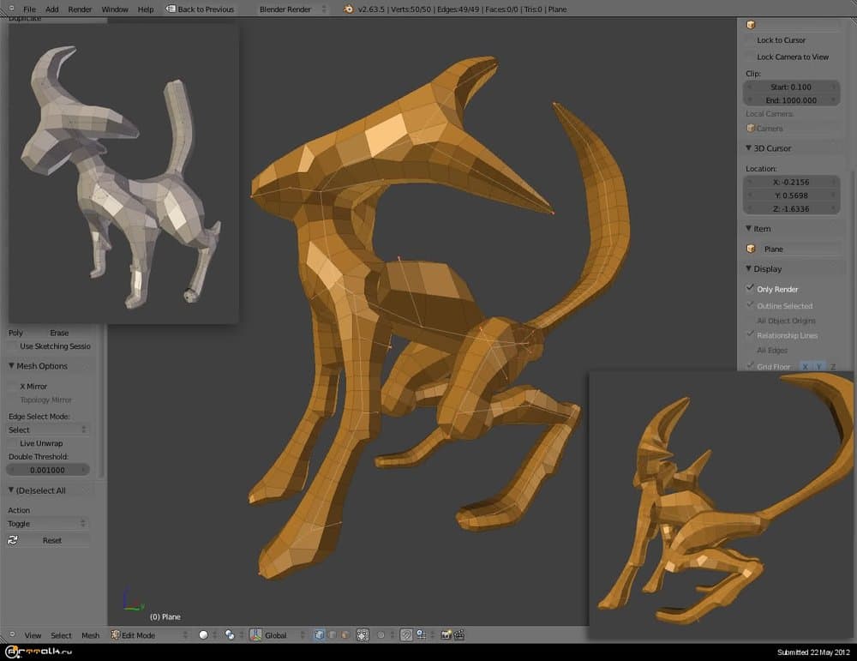This screenshot has height=661, width=857.
Task: Click the Double Threshold value field
Action: click(47, 470)
